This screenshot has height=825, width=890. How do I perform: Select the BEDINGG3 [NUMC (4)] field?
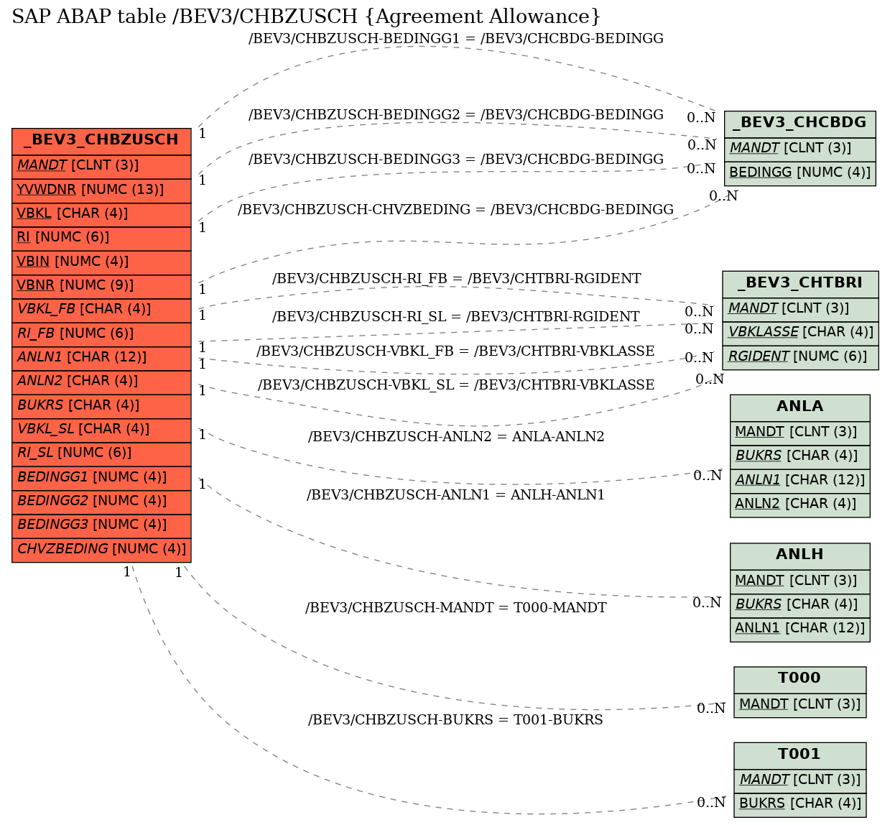click(x=101, y=525)
